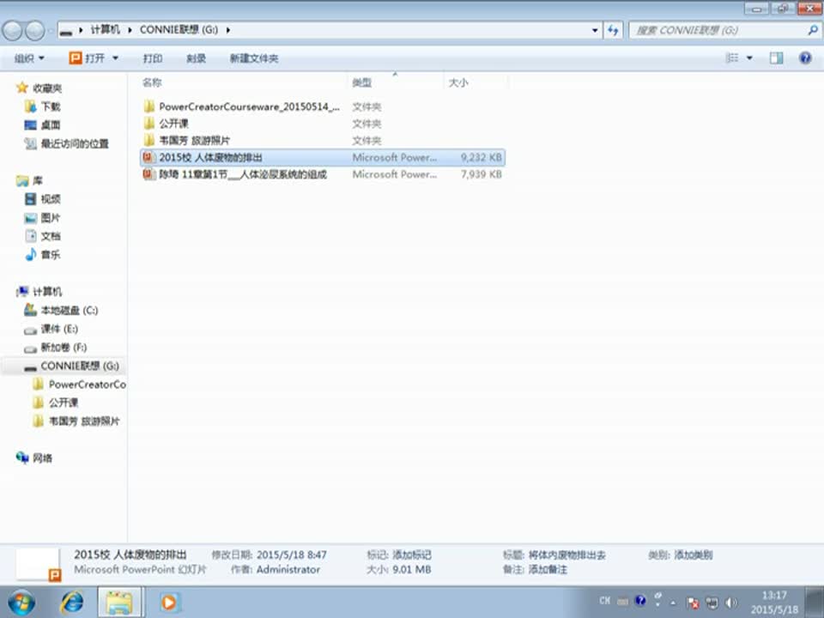This screenshot has width=824, height=618.
Task: Click the 刻录 toolbar button
Action: (196, 58)
